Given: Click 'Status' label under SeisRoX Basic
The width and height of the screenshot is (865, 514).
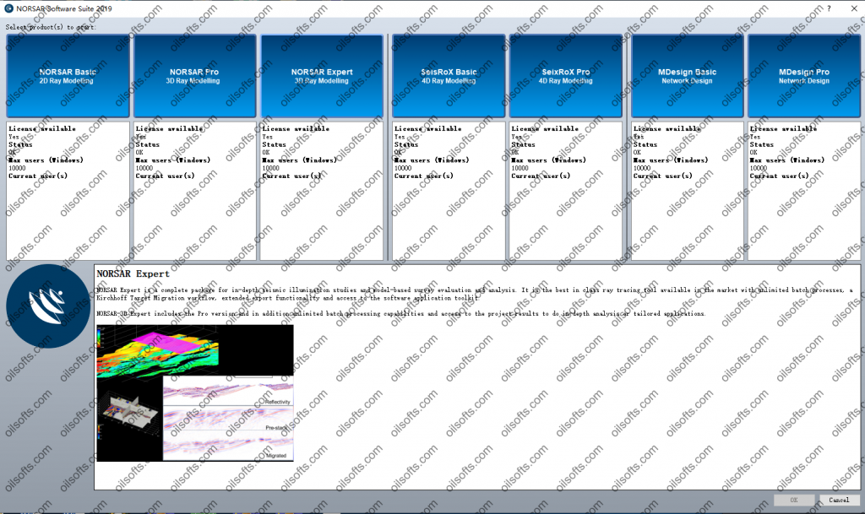Looking at the screenshot, I should 406,144.
